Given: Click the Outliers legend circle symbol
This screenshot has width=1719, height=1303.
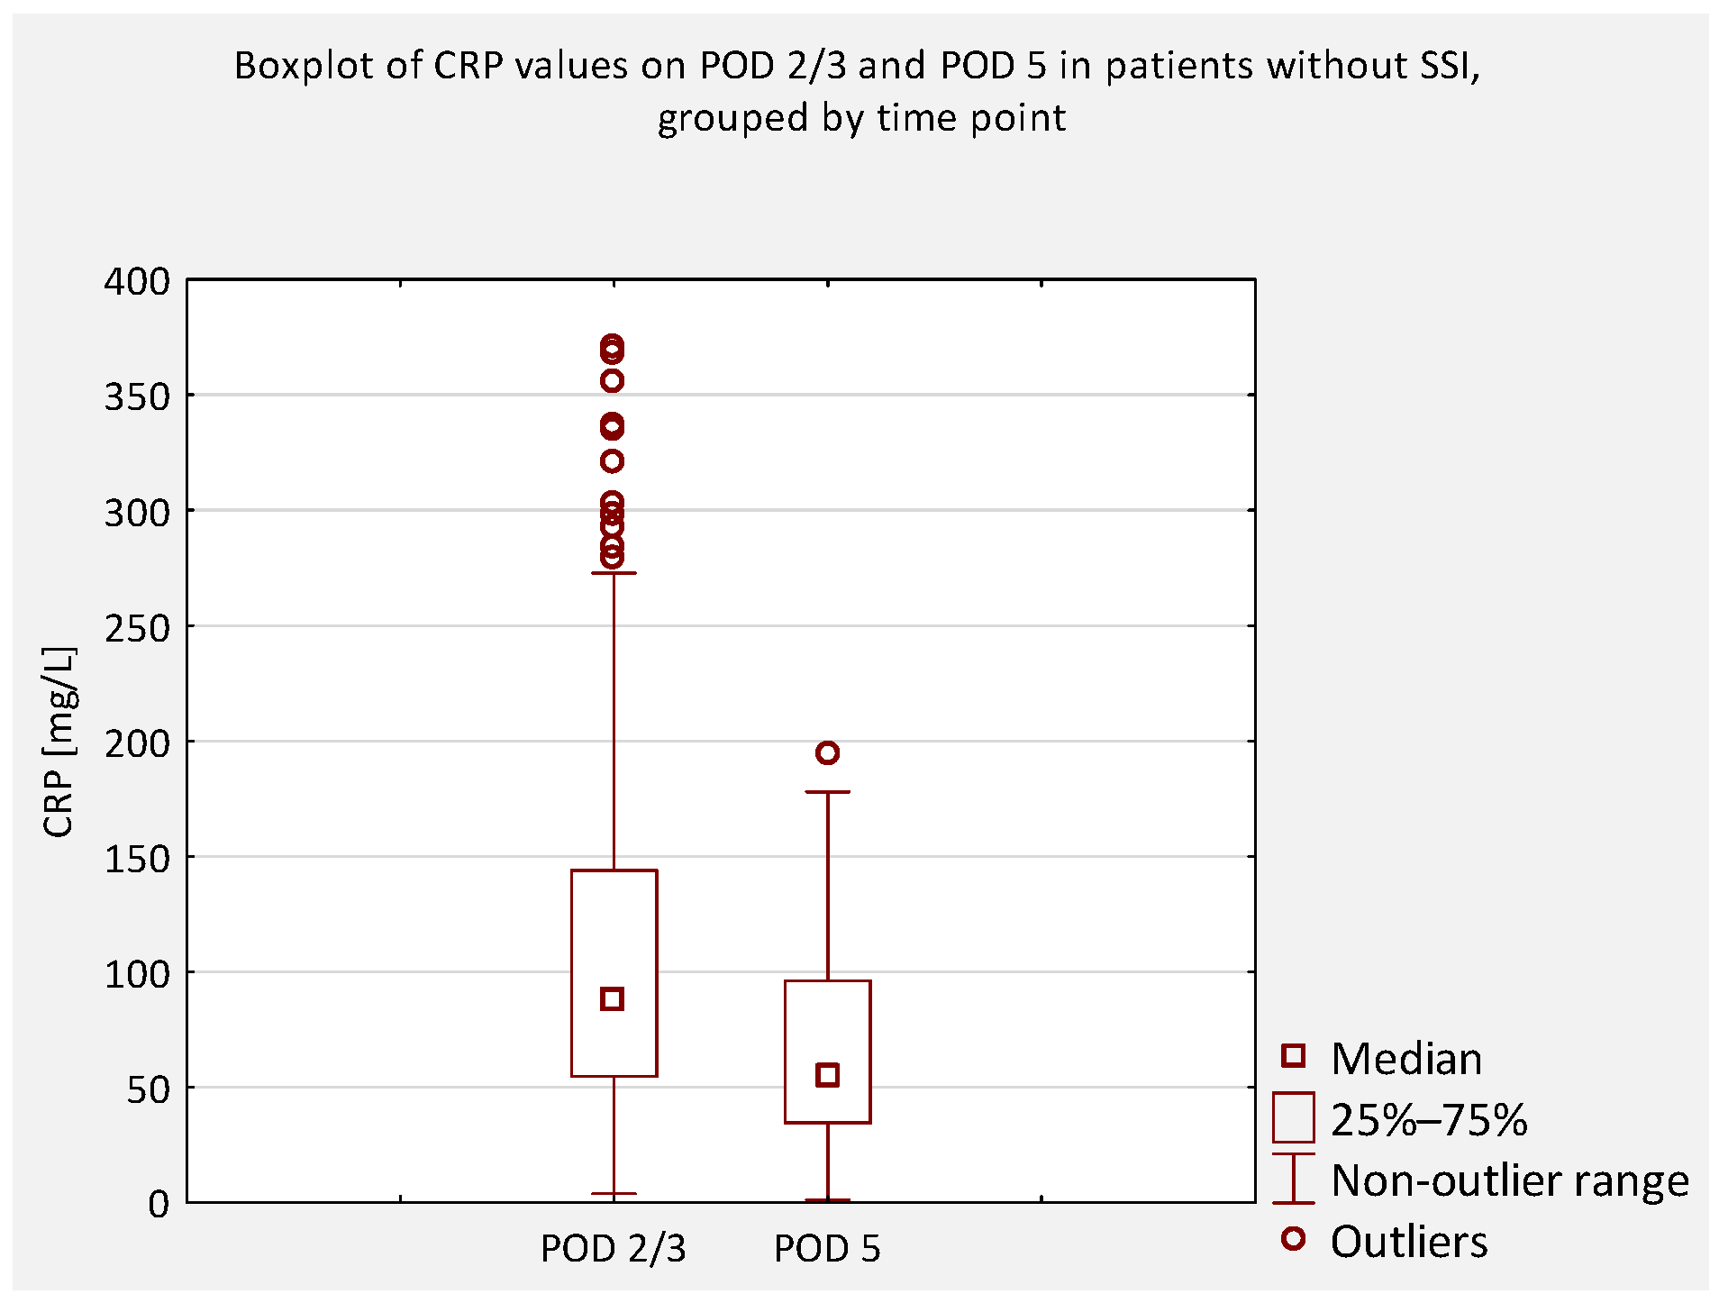Looking at the screenshot, I should 1293,1239.
